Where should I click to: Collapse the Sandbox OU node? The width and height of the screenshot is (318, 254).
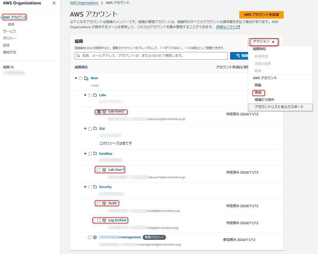[x=85, y=154]
